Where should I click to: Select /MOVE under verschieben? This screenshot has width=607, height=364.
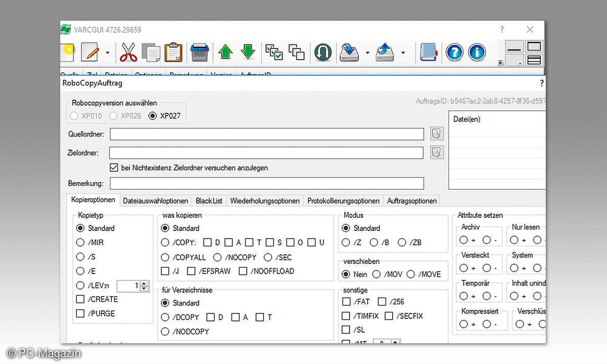[411, 275]
